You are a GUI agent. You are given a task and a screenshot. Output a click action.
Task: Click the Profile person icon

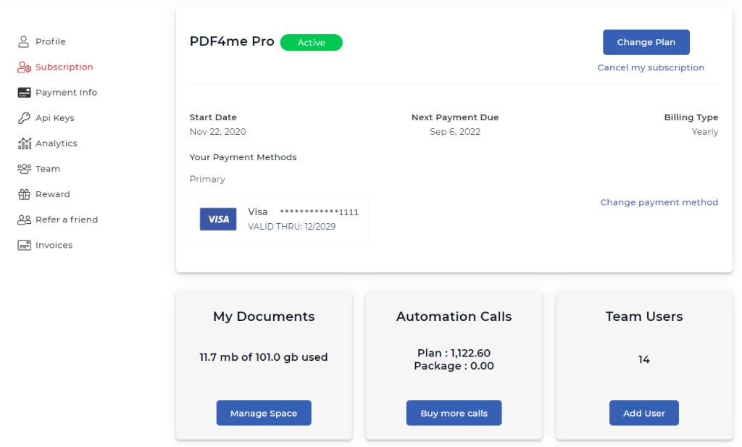pyautogui.click(x=24, y=42)
